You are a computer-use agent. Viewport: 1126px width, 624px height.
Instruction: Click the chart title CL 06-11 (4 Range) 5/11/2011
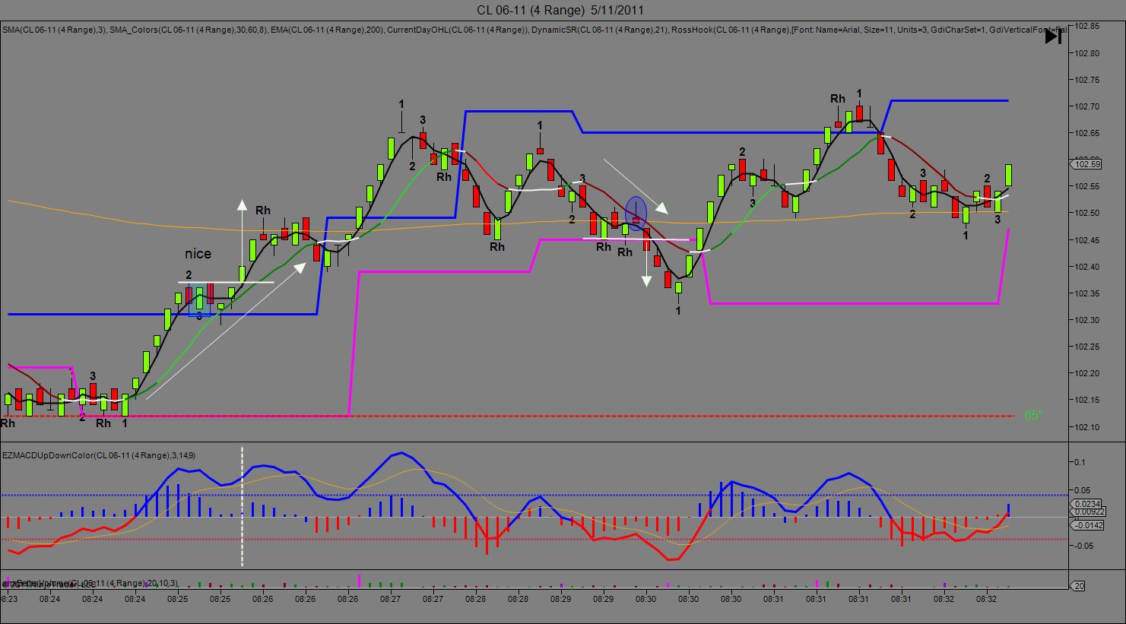pos(561,10)
